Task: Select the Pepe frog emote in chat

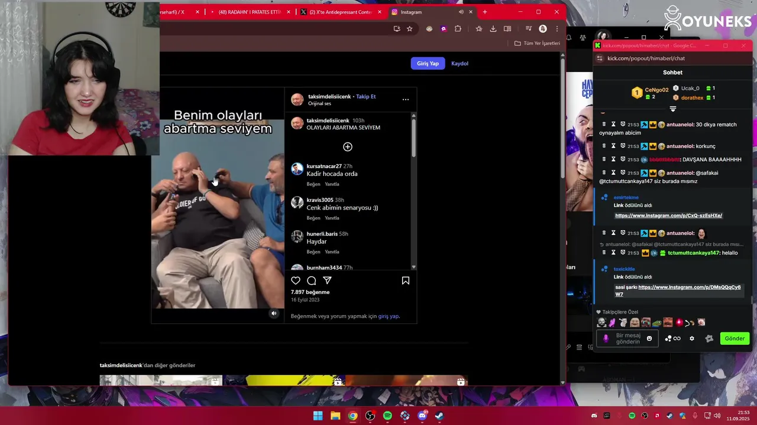Action: point(657,323)
